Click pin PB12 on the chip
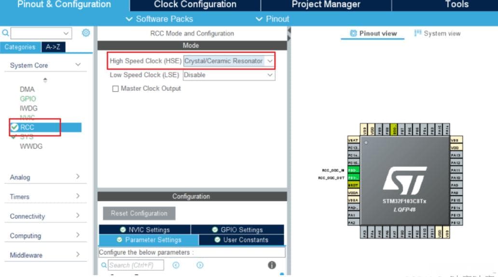498x277 pixels. 456,222
